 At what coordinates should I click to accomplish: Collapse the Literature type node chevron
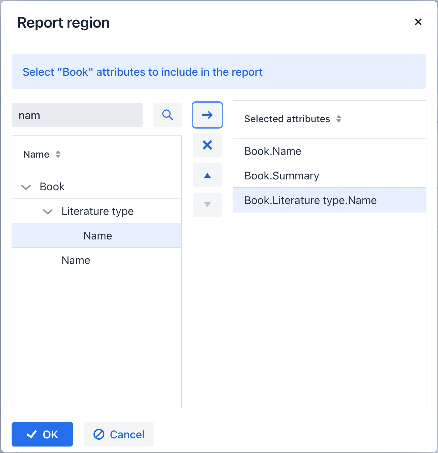click(48, 211)
